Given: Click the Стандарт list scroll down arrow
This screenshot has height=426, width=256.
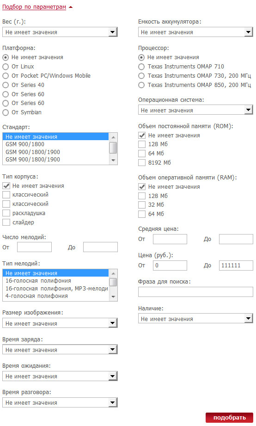Looking at the screenshot, I should 113,161.
